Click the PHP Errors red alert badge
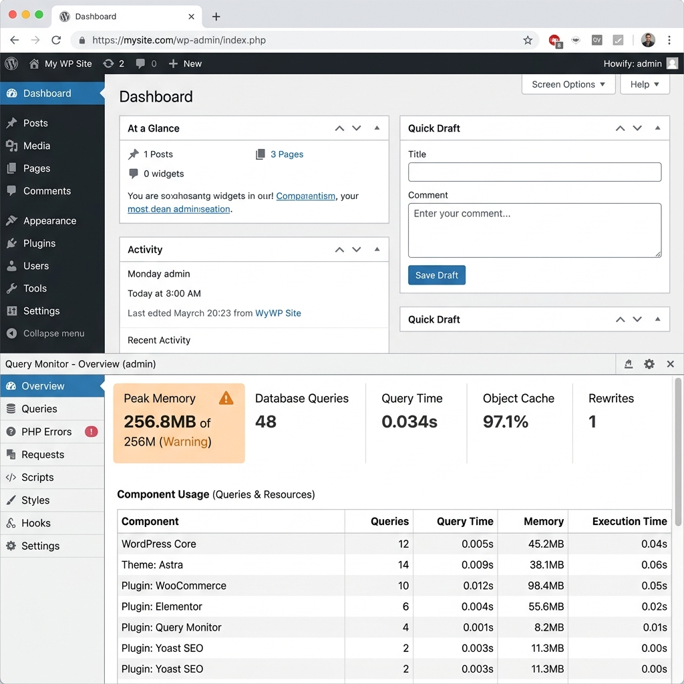Viewport: 684px width, 684px height. 91,432
